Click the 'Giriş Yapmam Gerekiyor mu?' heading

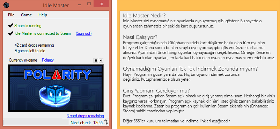(156, 90)
